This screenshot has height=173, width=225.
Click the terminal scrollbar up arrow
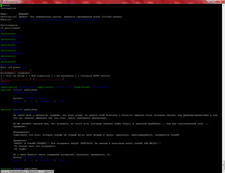pyautogui.click(x=224, y=5)
